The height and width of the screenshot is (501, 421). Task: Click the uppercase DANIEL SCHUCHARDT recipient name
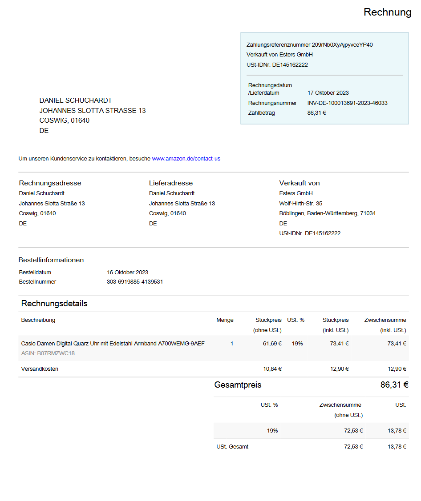pos(76,100)
